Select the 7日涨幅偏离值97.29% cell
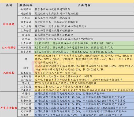Viewport: 134px width, 117px height. tap(84, 115)
